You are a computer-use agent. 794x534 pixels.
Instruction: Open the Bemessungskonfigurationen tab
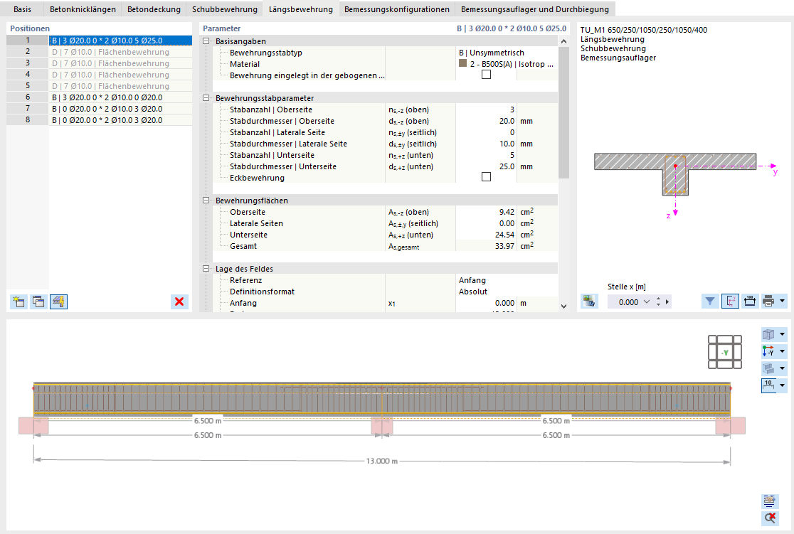point(397,9)
